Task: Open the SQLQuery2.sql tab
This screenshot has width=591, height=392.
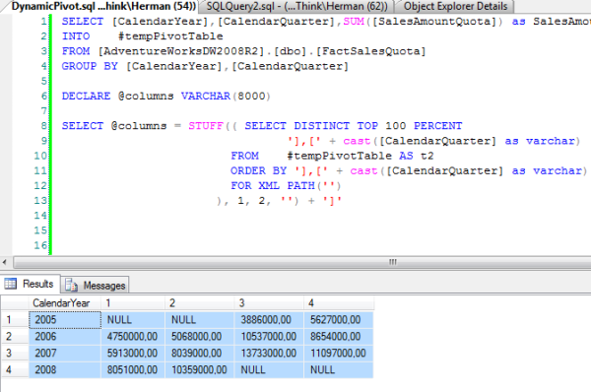Action: (x=296, y=7)
